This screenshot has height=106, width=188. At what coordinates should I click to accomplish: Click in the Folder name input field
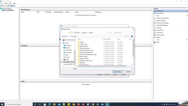pyautogui.click(x=105, y=69)
